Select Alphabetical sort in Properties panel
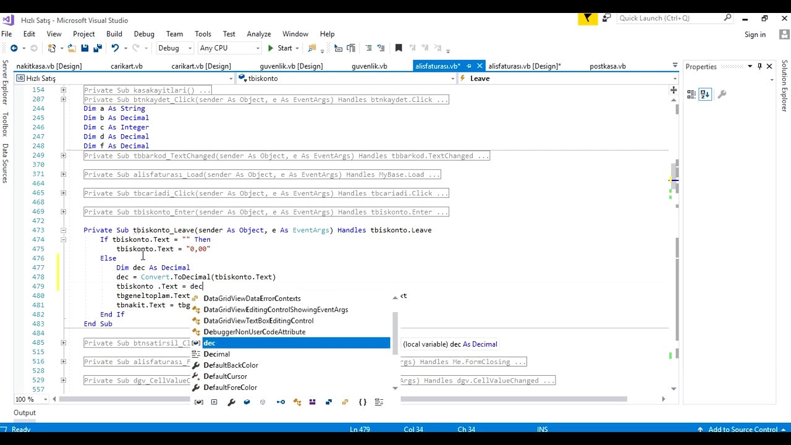This screenshot has height=445, width=791. point(705,94)
